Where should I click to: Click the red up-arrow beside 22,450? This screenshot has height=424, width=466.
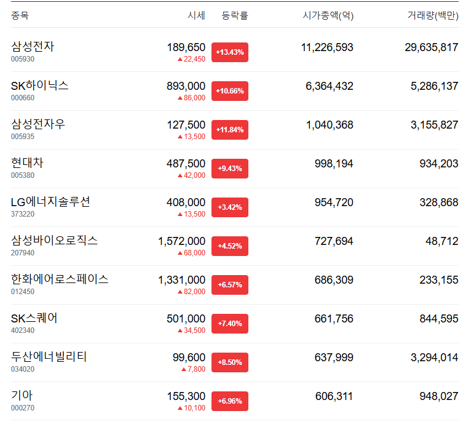coord(180,59)
